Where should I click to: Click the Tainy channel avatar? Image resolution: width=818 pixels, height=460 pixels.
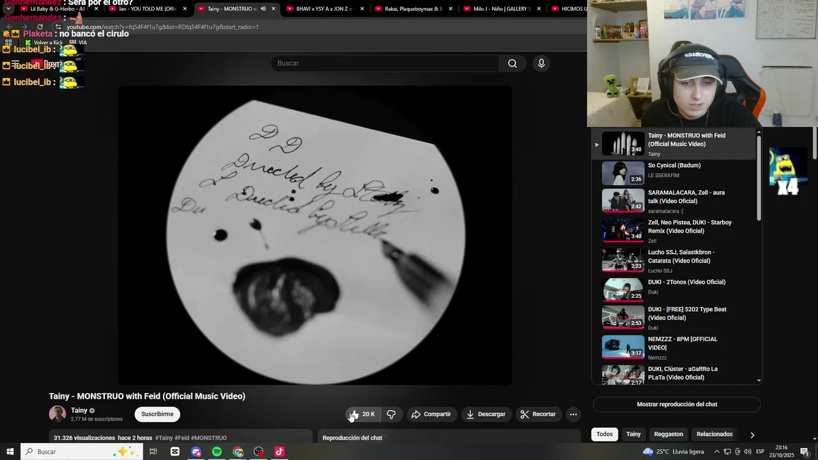[58, 414]
